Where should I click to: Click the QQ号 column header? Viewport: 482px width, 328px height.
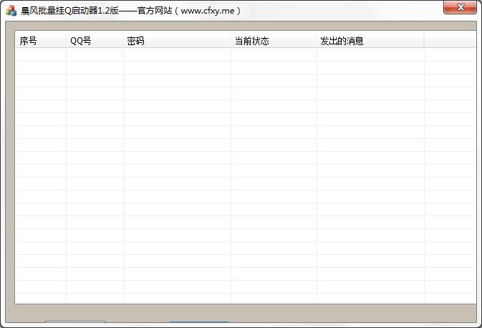point(95,41)
